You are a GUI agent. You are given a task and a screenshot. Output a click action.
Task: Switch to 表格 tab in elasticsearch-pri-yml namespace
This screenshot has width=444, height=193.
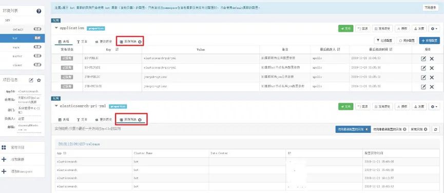point(64,120)
